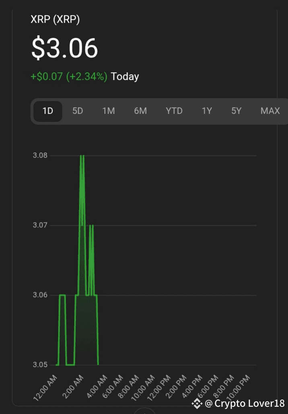Click the $3.06 current price

click(x=65, y=49)
